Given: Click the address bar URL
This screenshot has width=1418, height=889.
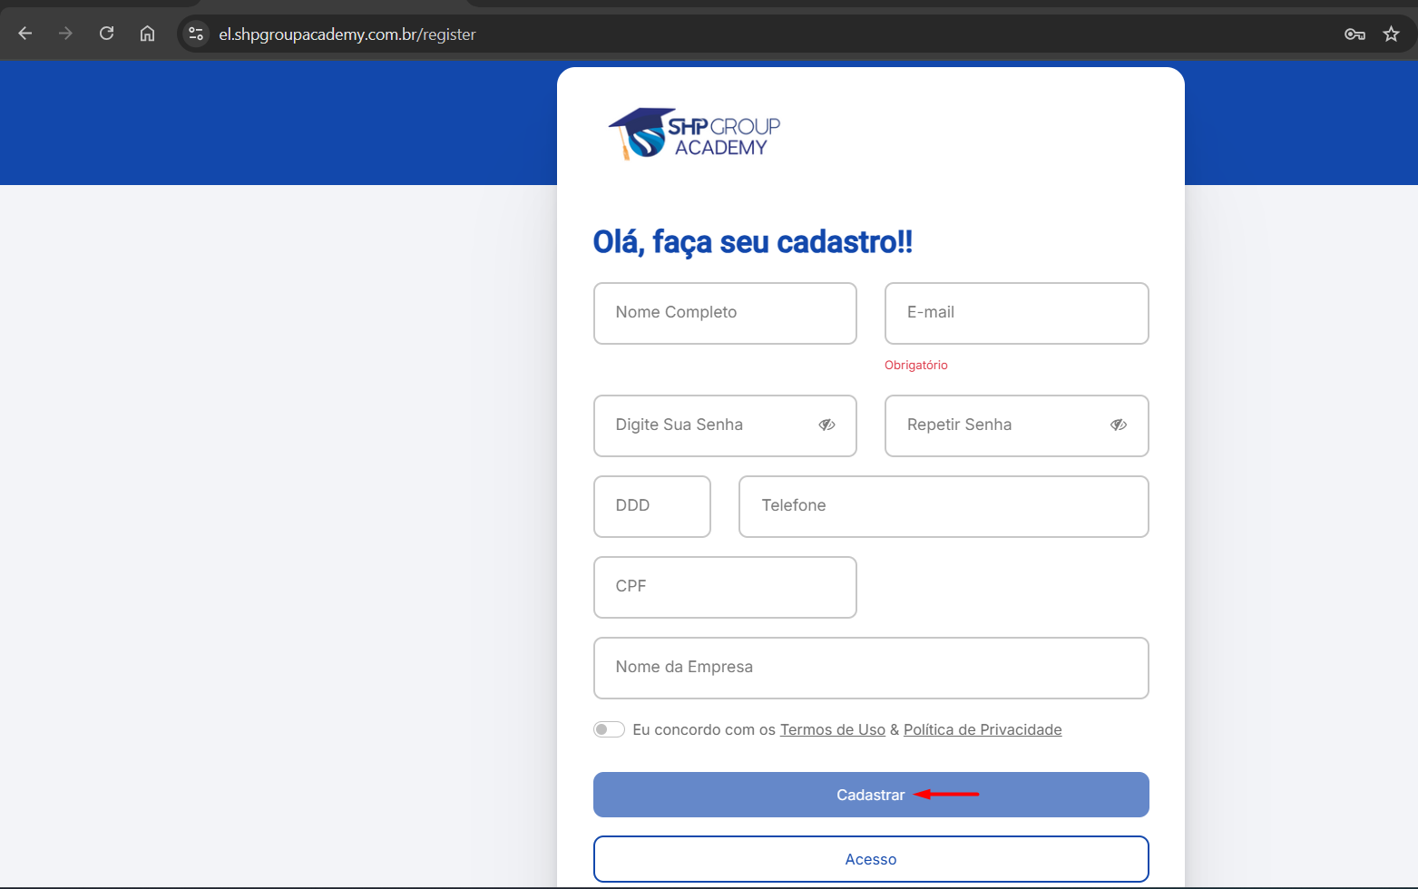Looking at the screenshot, I should (347, 34).
